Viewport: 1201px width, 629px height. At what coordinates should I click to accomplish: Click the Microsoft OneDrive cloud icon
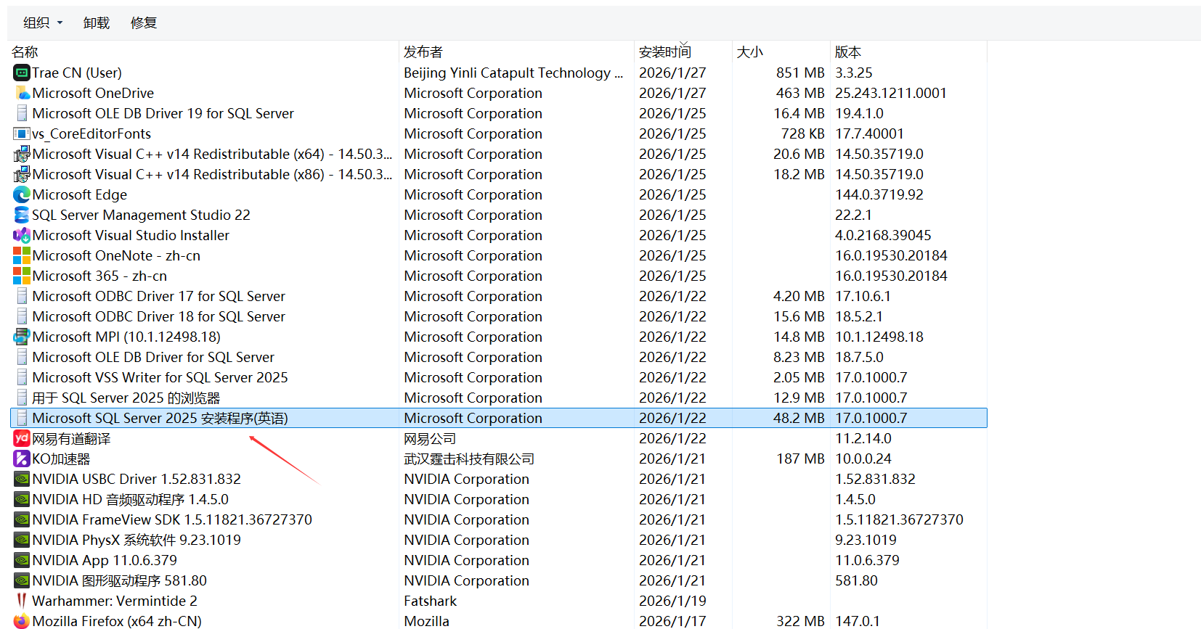click(x=22, y=93)
